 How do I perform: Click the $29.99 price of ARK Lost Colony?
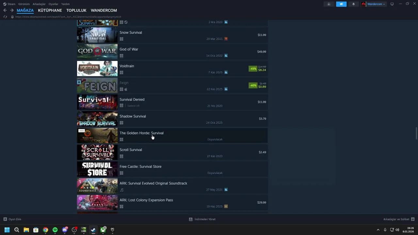(x=262, y=202)
